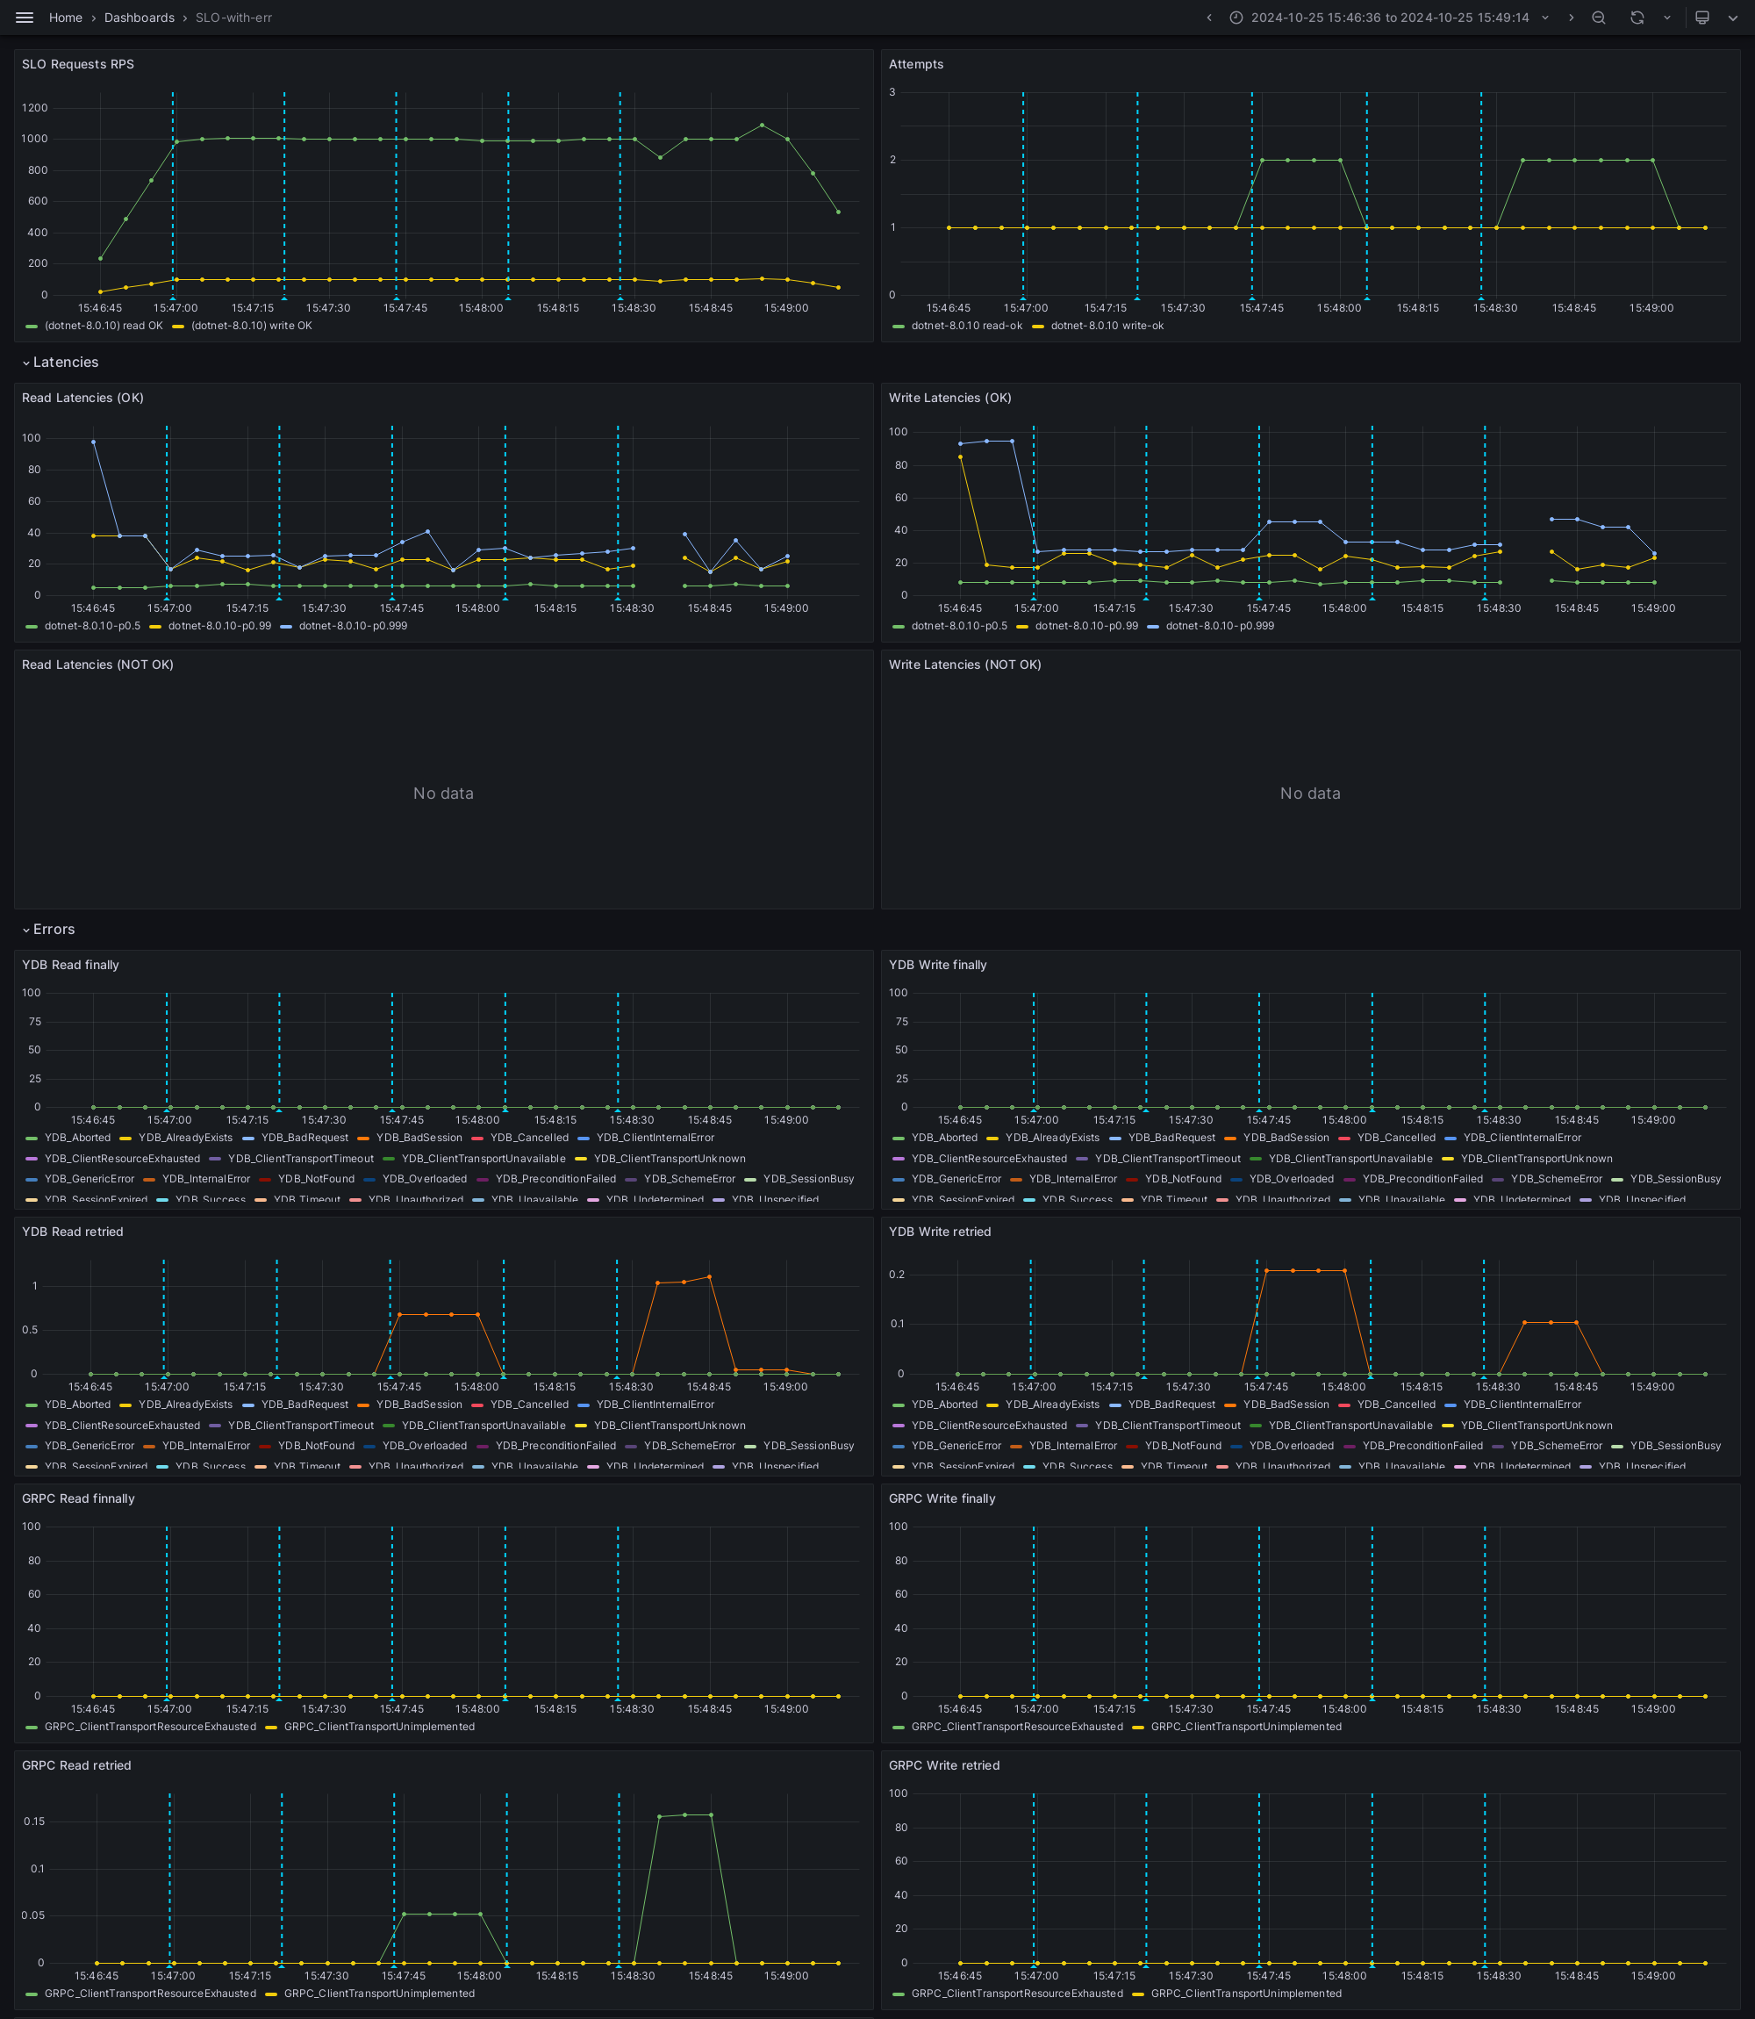Open the SLO Requests RPS panel title menu
The image size is (1755, 2019).
coord(78,65)
